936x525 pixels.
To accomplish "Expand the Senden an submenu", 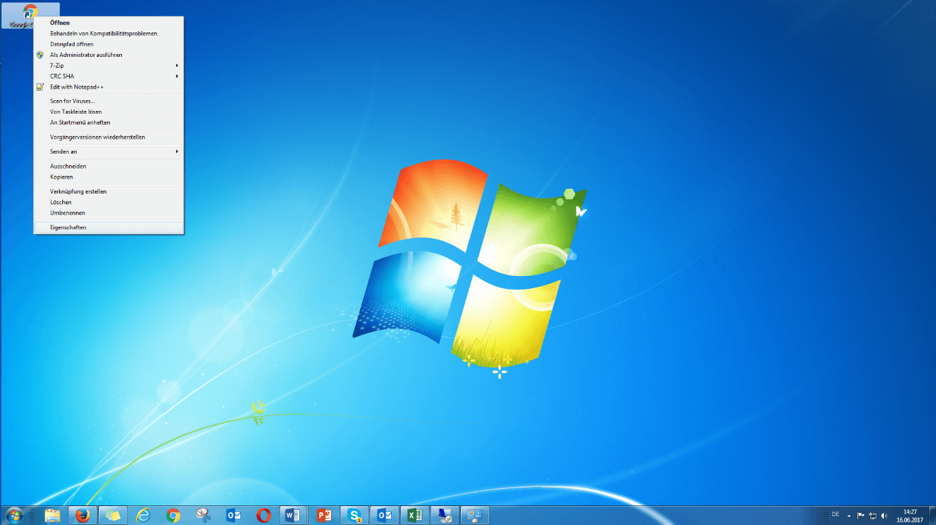I will coord(108,152).
